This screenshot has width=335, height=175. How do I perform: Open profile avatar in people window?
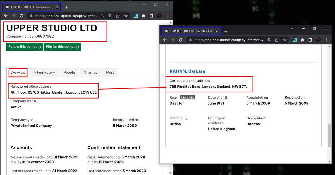pos(318,40)
